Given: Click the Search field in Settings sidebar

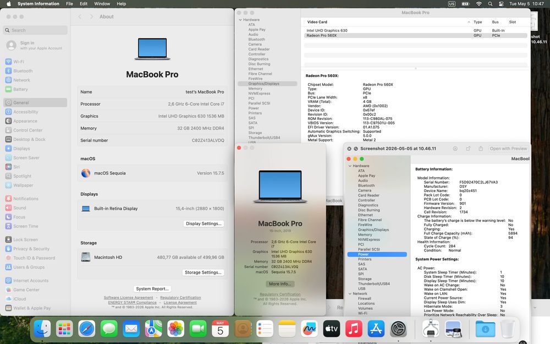Looking at the screenshot, I should 35,30.
